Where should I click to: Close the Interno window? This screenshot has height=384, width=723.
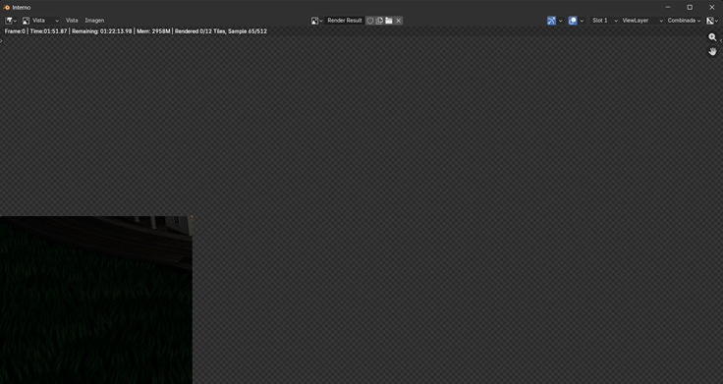[x=712, y=8]
